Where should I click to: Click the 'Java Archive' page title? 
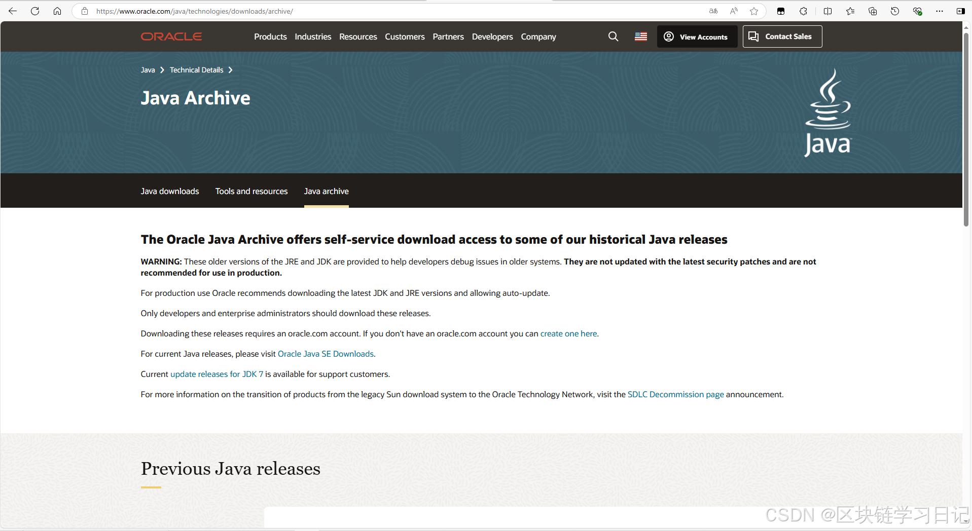pos(195,98)
